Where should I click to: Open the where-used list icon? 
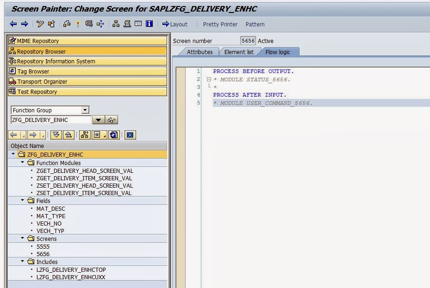67,24
